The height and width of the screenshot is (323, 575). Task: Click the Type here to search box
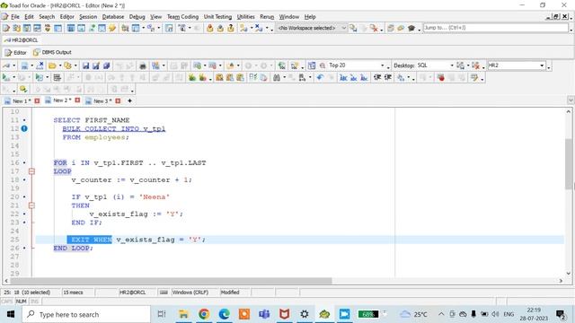tap(86, 314)
